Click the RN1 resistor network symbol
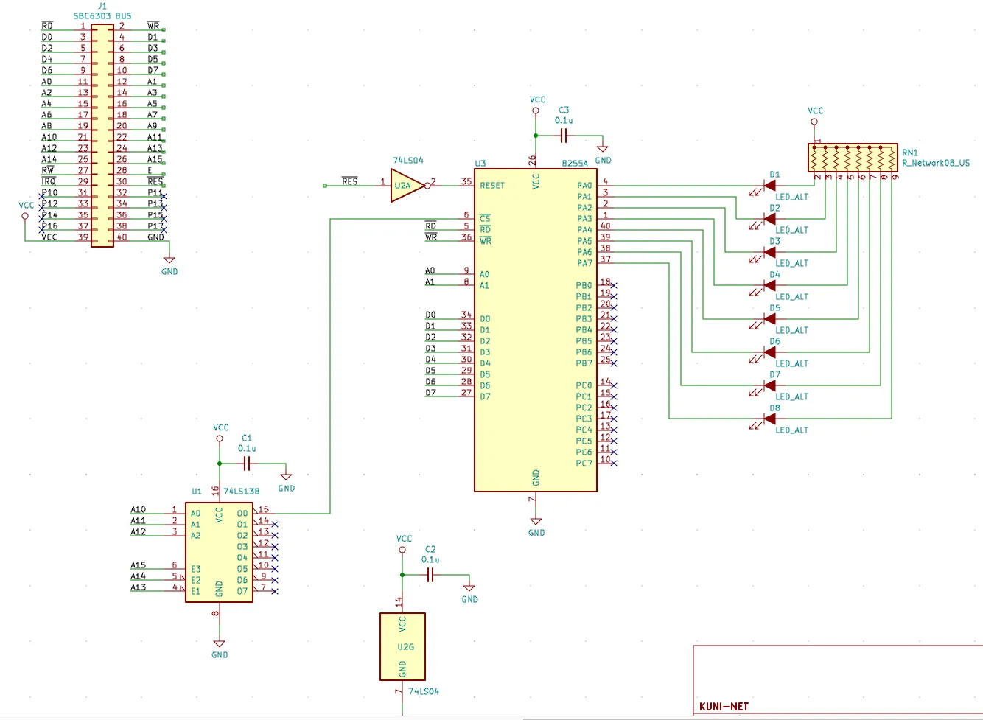The width and height of the screenshot is (983, 720). tap(853, 158)
